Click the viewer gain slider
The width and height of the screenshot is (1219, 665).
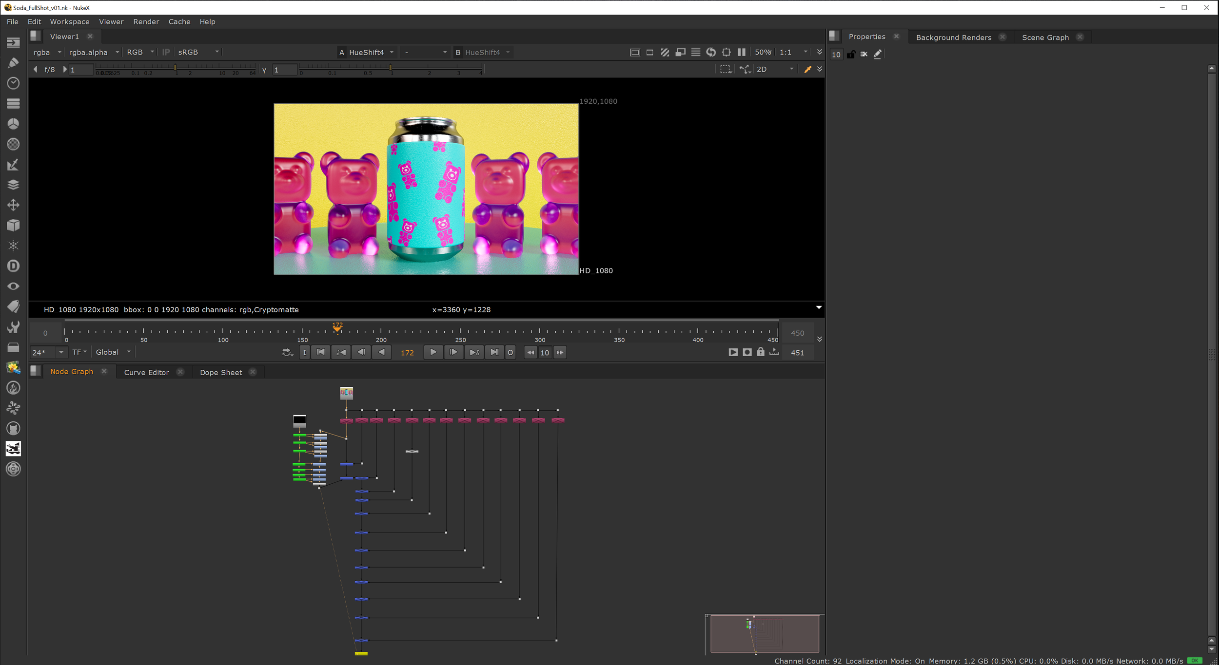coord(176,68)
